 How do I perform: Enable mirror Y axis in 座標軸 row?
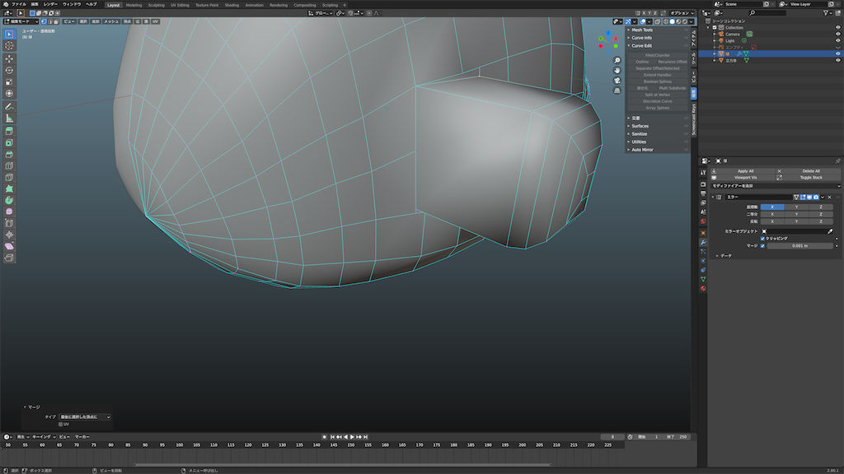pos(797,207)
